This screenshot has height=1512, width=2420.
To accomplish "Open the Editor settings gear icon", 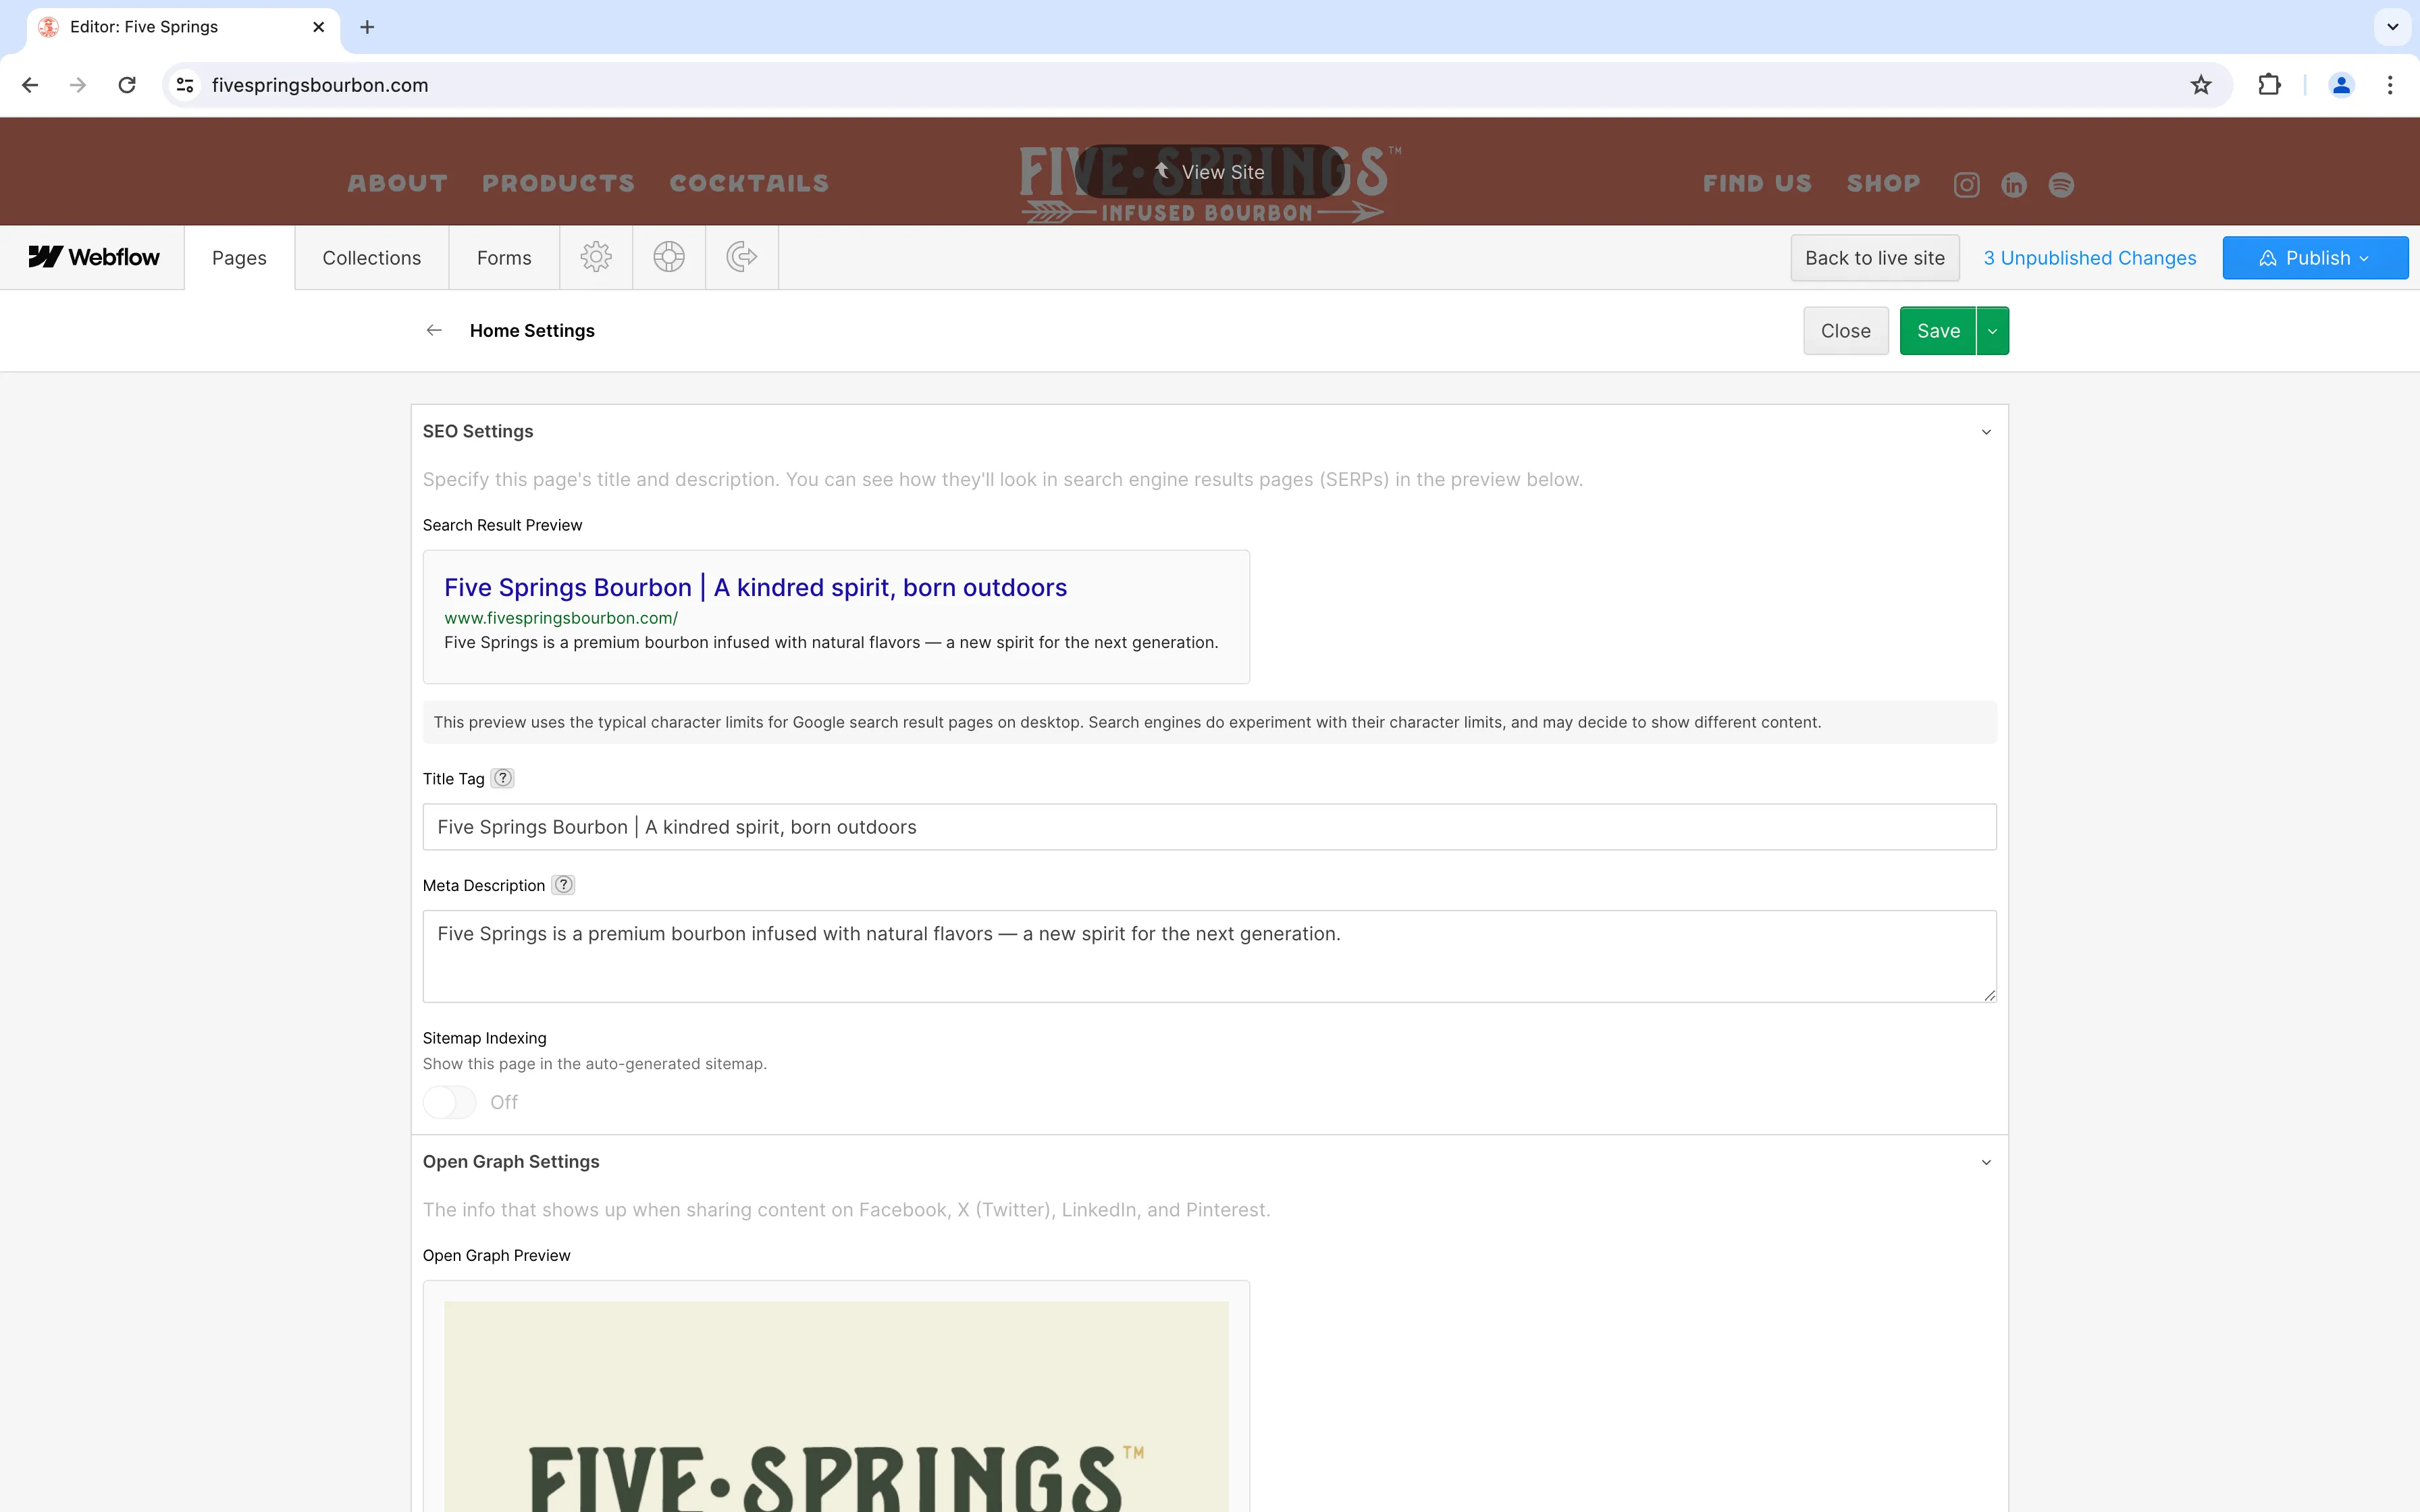I will point(596,257).
